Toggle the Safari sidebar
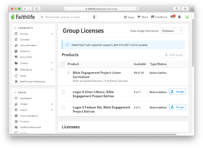Screen dimensions: 203x148 pos(37,9)
